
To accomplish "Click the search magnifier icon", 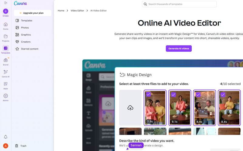I will (x=145, y=4).
